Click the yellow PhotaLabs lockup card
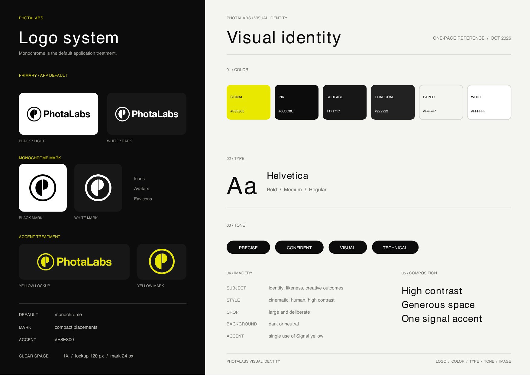530x375 pixels. pyautogui.click(x=74, y=262)
